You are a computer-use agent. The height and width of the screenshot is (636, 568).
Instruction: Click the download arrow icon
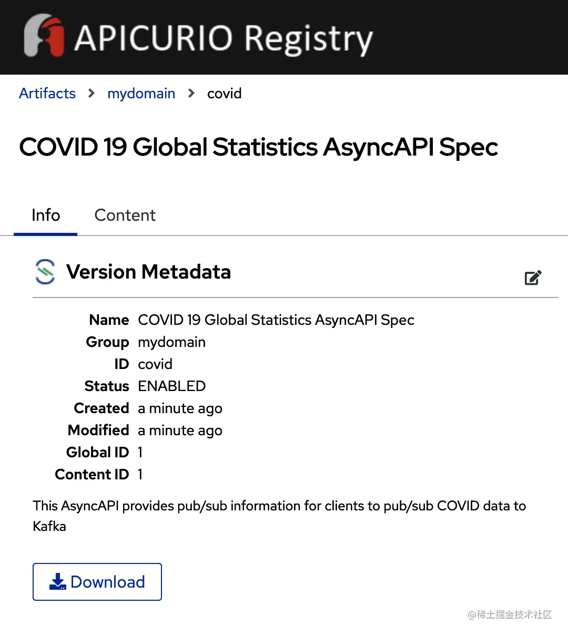pyautogui.click(x=57, y=581)
